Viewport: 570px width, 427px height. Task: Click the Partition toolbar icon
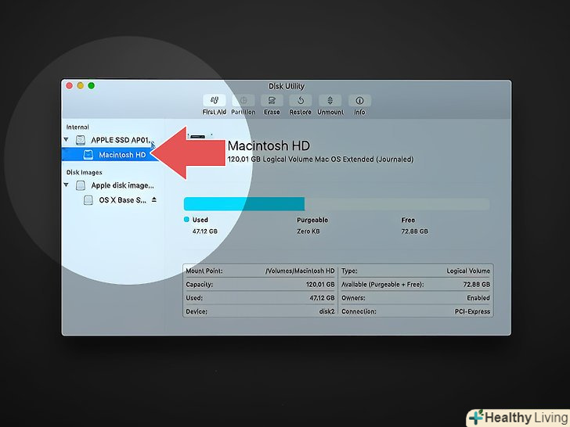tap(244, 101)
